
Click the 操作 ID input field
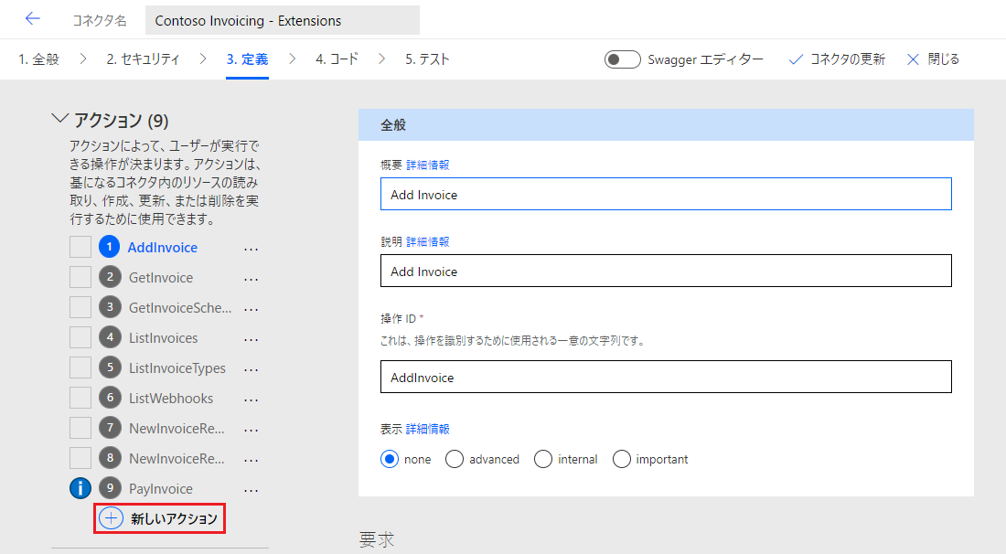tap(666, 377)
